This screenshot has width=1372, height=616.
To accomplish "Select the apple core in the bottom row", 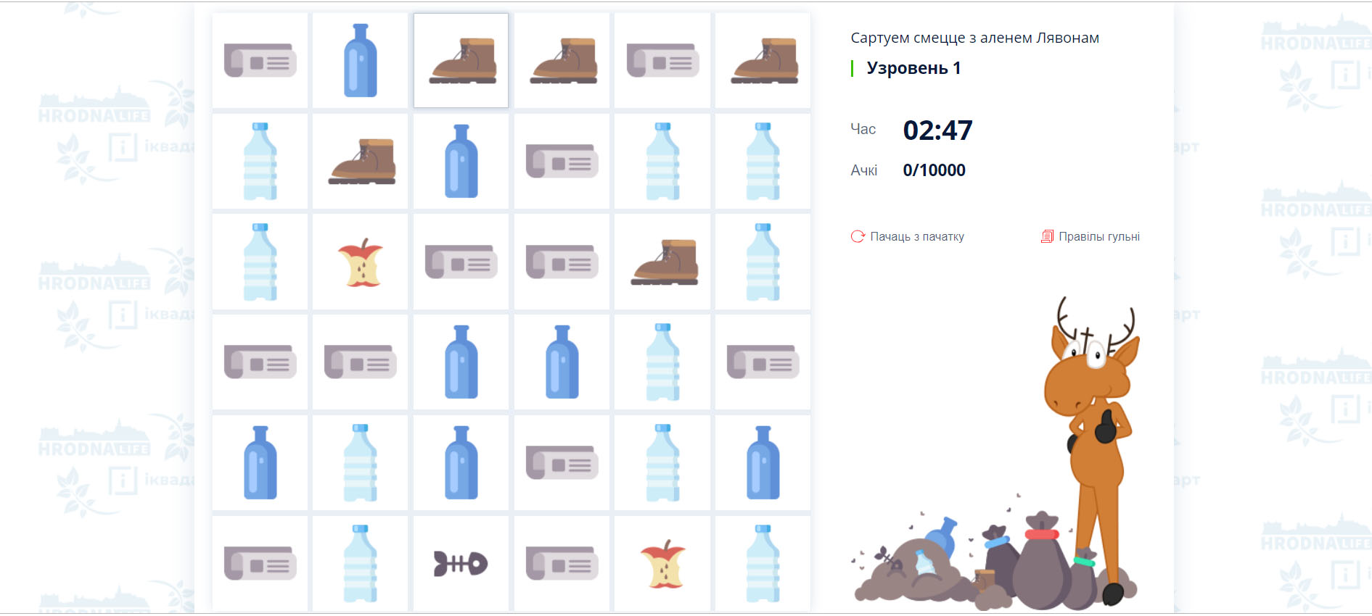I will point(662,563).
